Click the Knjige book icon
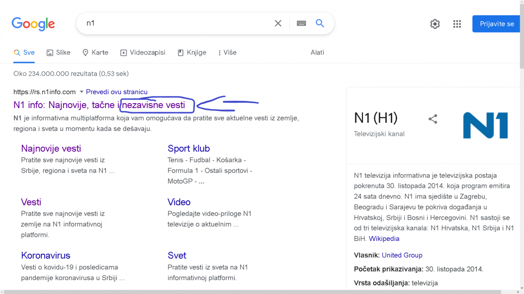Image resolution: width=524 pixels, height=294 pixels. (x=180, y=53)
